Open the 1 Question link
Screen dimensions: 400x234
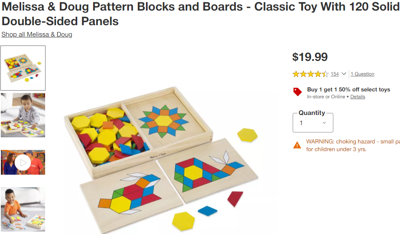362,74
